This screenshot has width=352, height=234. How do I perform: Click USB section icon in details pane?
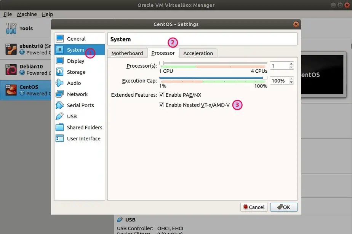[x=120, y=220]
